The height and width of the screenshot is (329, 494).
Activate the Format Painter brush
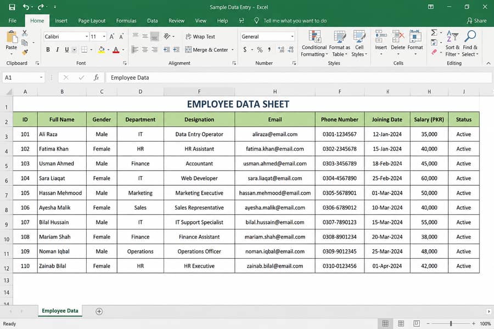click(25, 52)
